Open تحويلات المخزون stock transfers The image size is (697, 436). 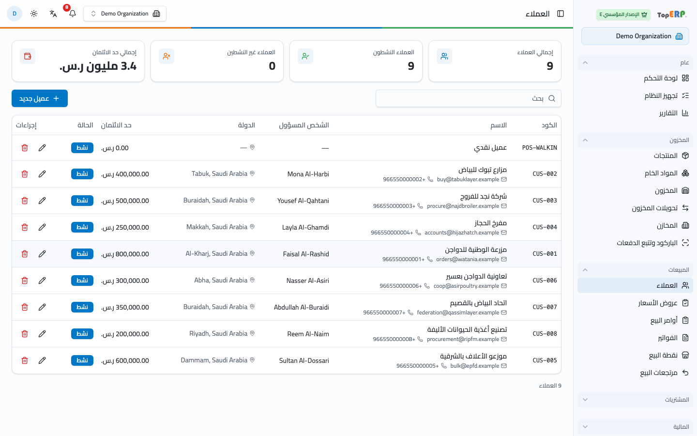click(x=635, y=208)
